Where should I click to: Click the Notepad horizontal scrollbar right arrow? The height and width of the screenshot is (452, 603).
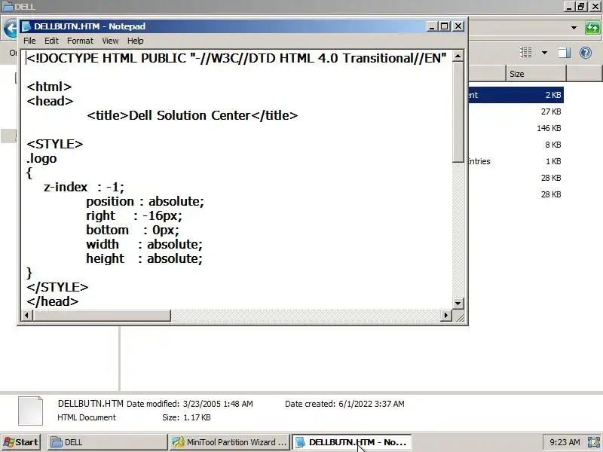point(445,316)
